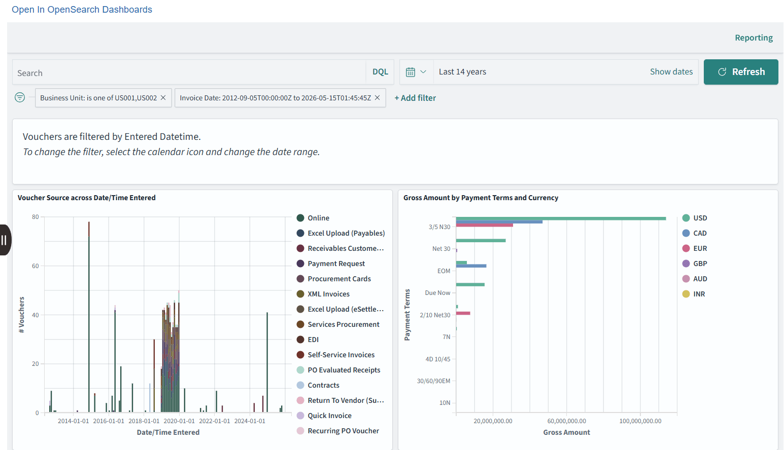The height and width of the screenshot is (450, 784).
Task: Select the Voucher Source chart title
Action: pos(87,198)
